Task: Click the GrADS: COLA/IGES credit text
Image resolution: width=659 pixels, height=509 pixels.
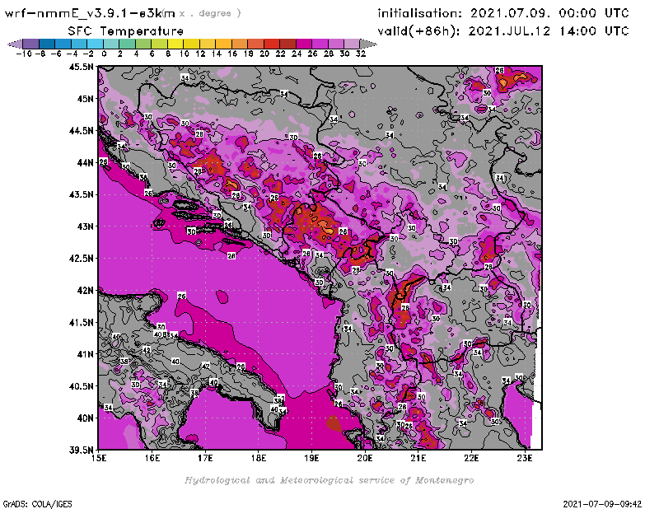Action: tap(37, 504)
